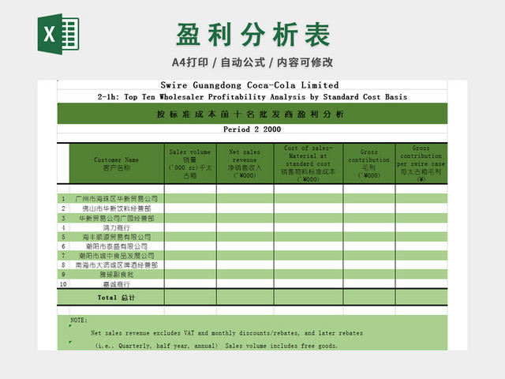Select the Gross contribution 毛利 header
Viewport: 505px width, 379px height.
coord(369,163)
